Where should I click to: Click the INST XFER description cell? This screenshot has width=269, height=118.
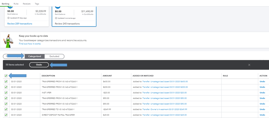pos(47,93)
